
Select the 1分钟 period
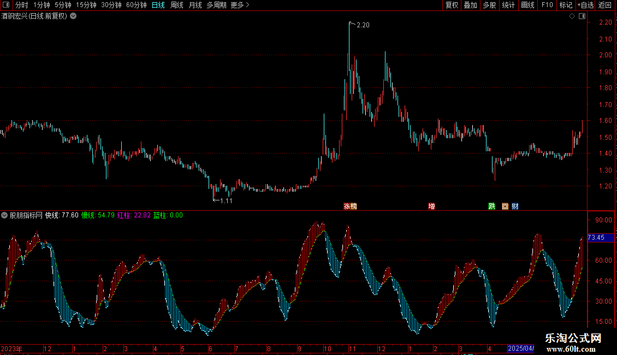coord(41,5)
